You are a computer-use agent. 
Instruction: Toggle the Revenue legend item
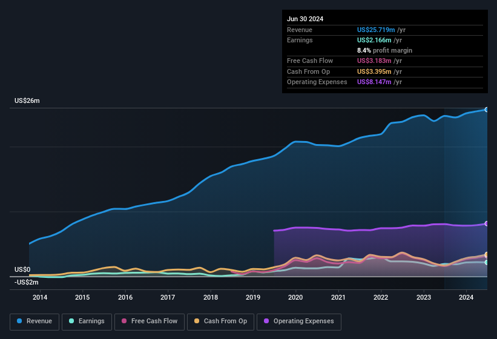pyautogui.click(x=35, y=321)
